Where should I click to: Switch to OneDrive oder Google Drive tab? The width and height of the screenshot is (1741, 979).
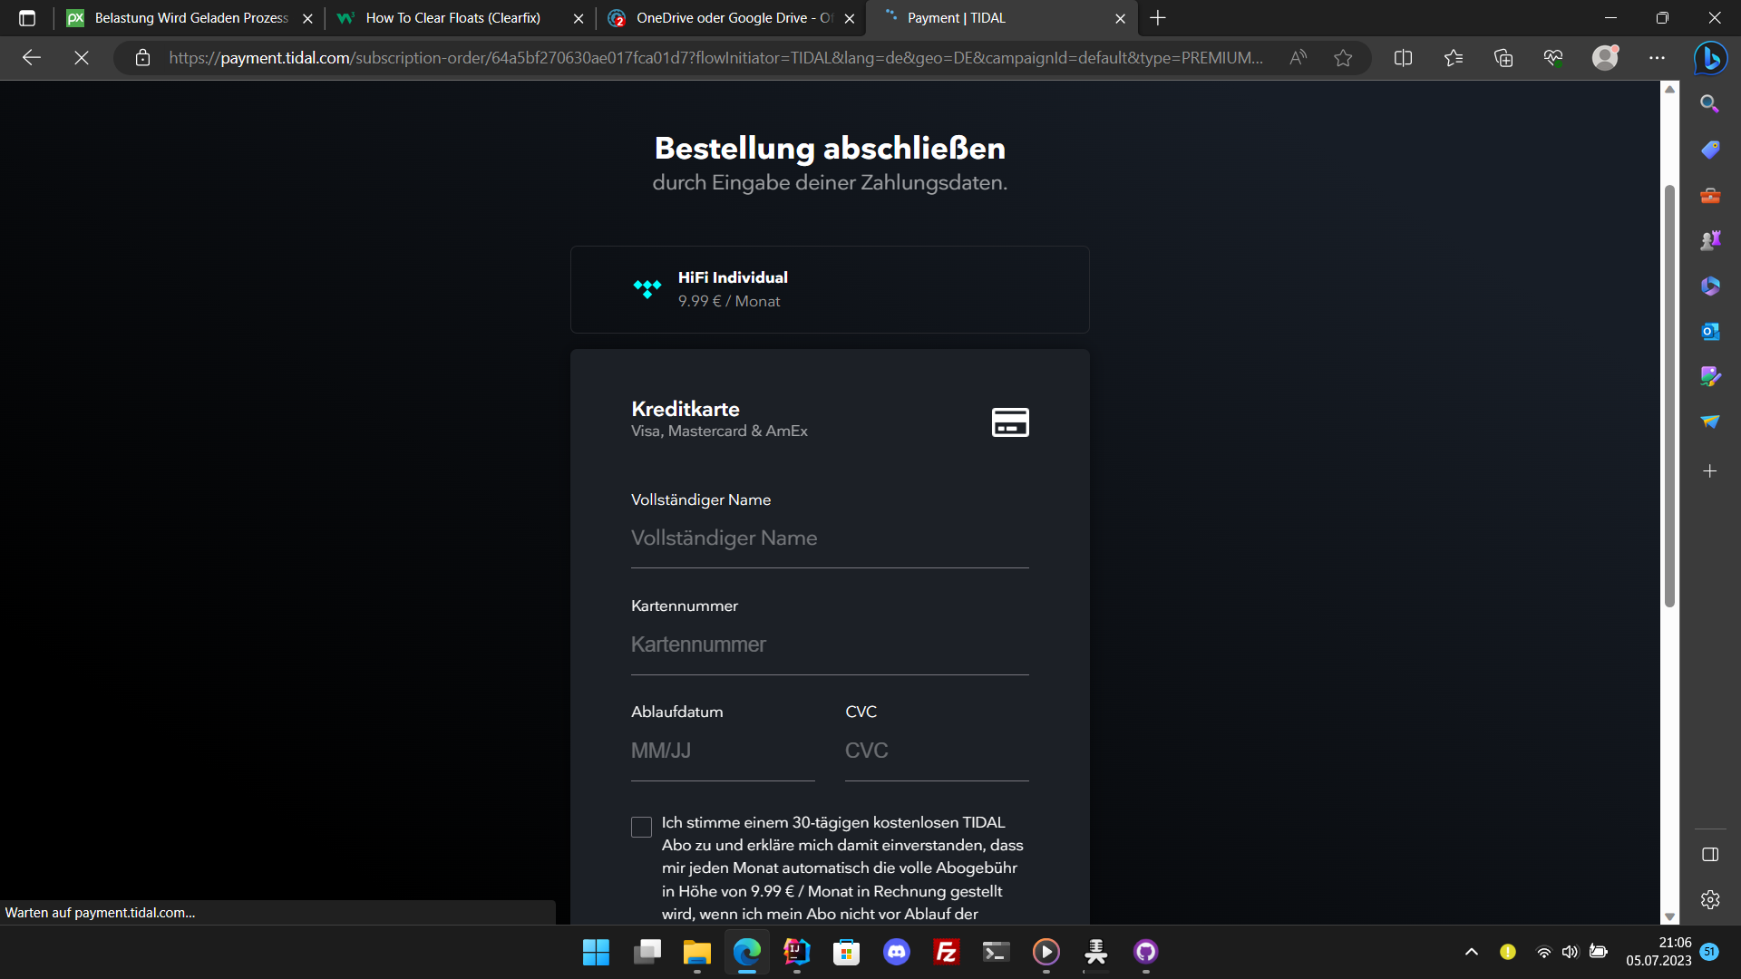(x=725, y=18)
